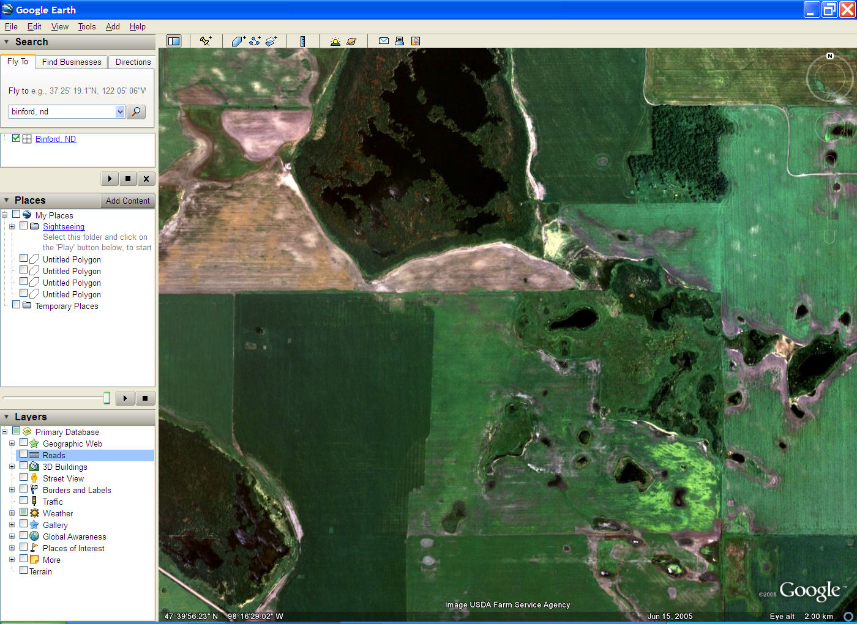Check the Sightseeing folder checkbox
Image resolution: width=857 pixels, height=624 pixels.
point(23,226)
